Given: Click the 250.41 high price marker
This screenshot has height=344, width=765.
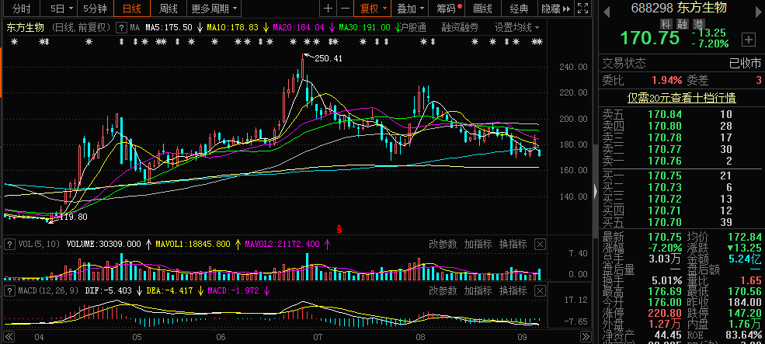Looking at the screenshot, I should (328, 58).
